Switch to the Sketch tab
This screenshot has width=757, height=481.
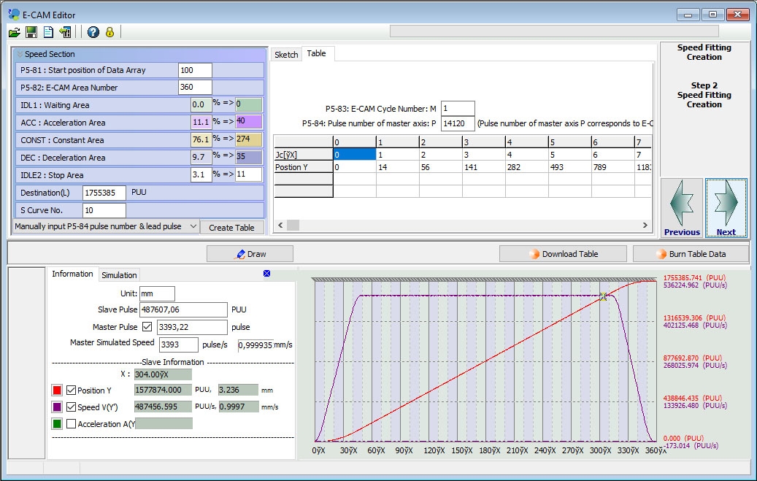point(286,55)
